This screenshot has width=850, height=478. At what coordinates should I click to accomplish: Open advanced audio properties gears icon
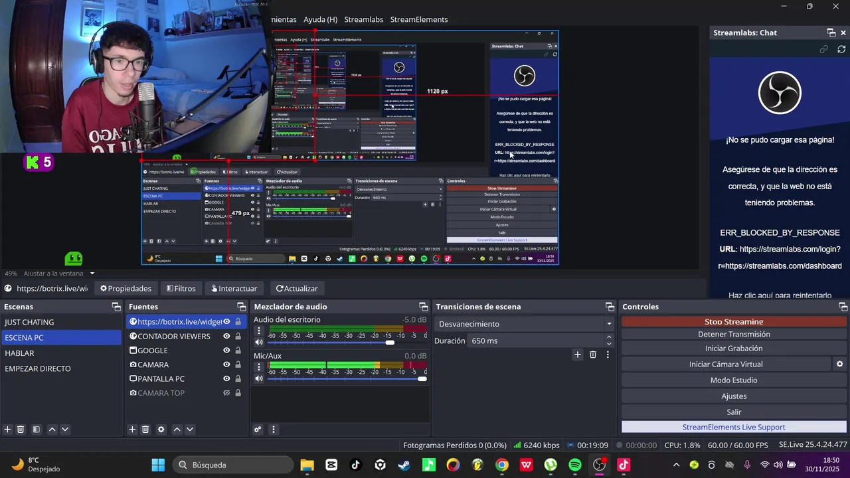click(x=258, y=430)
